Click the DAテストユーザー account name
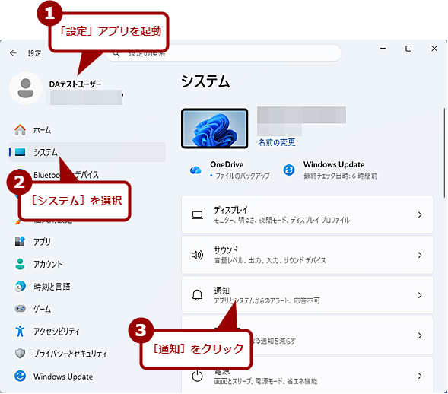 pyautogui.click(x=75, y=84)
